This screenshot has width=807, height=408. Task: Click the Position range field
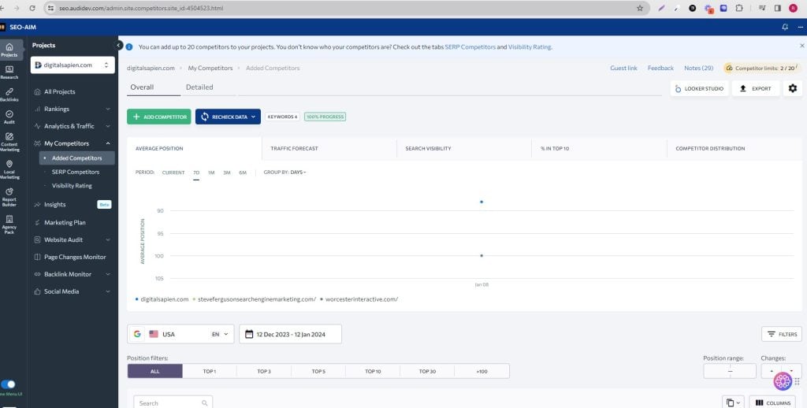730,371
